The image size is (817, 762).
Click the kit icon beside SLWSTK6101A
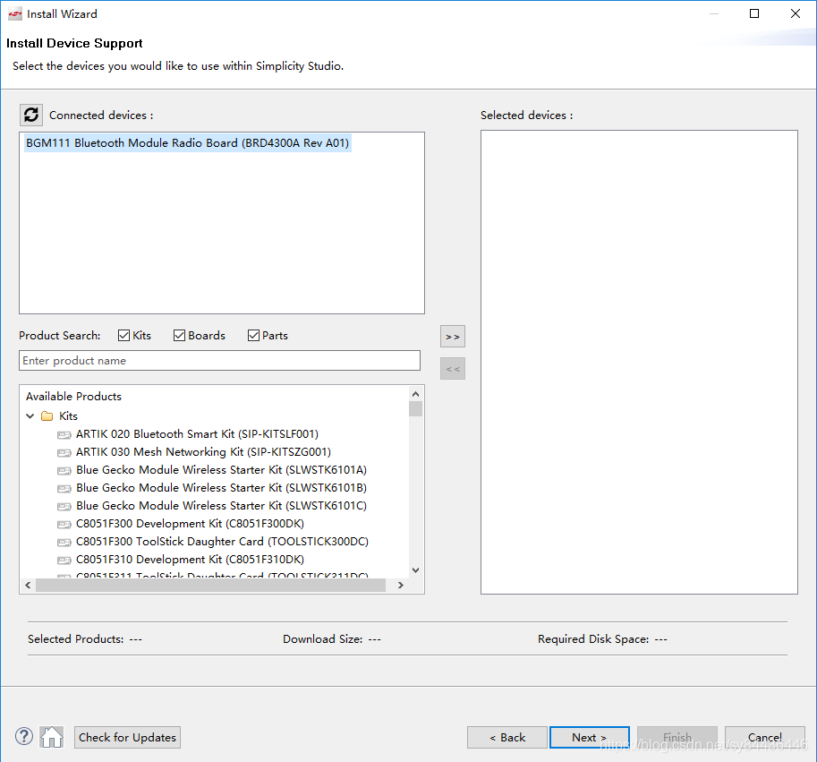tap(64, 471)
